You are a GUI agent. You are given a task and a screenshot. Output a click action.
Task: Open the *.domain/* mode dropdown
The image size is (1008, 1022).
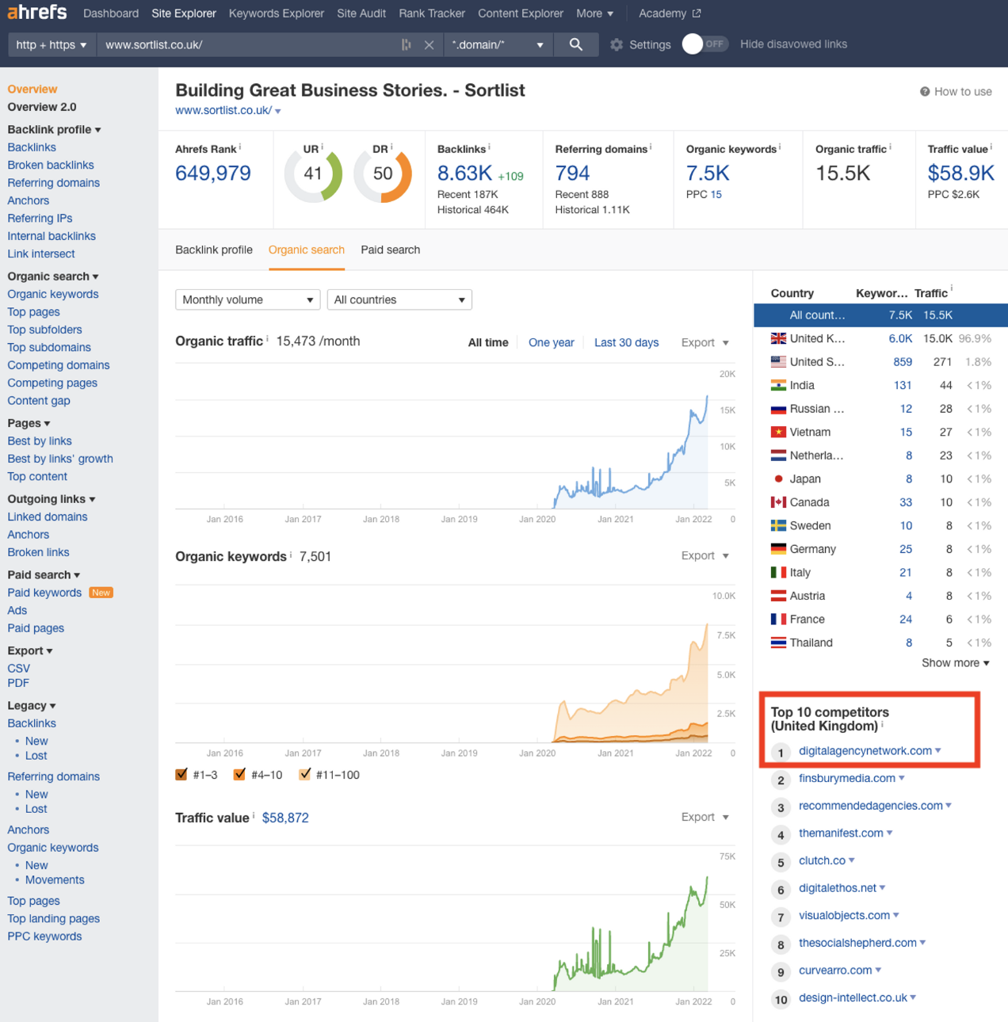(x=498, y=44)
